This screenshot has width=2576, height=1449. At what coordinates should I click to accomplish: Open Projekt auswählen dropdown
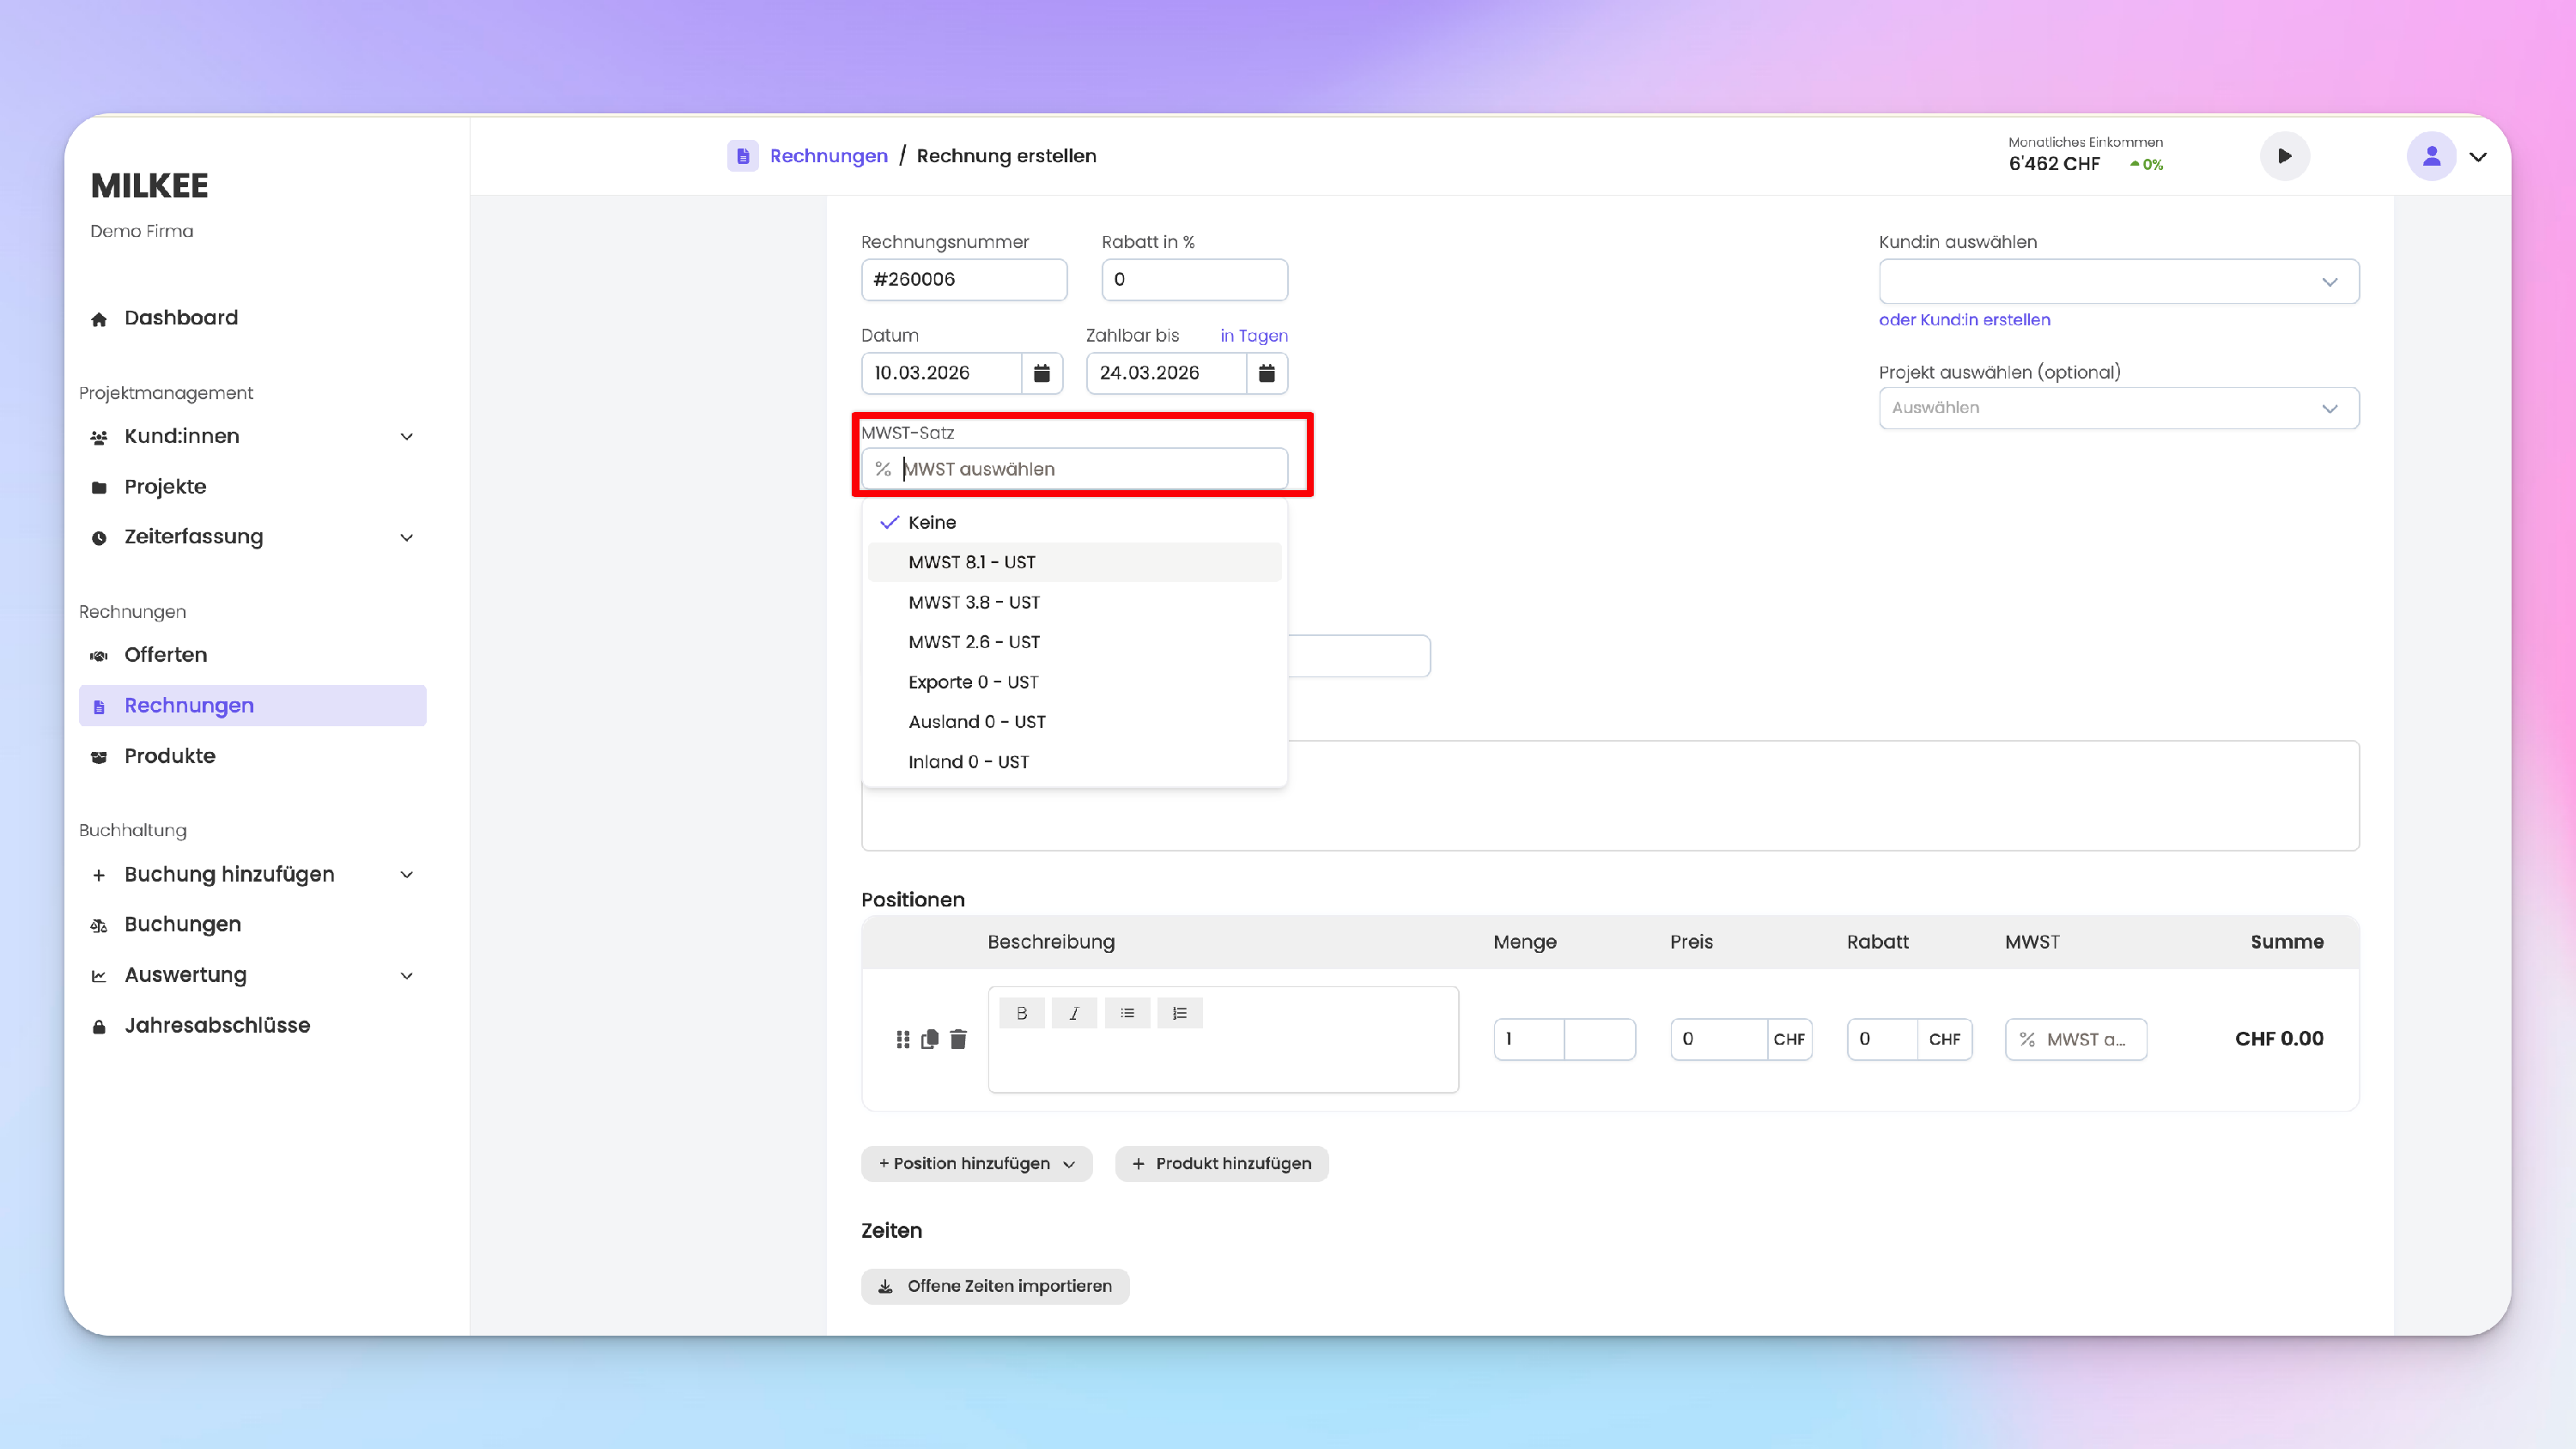point(2118,408)
